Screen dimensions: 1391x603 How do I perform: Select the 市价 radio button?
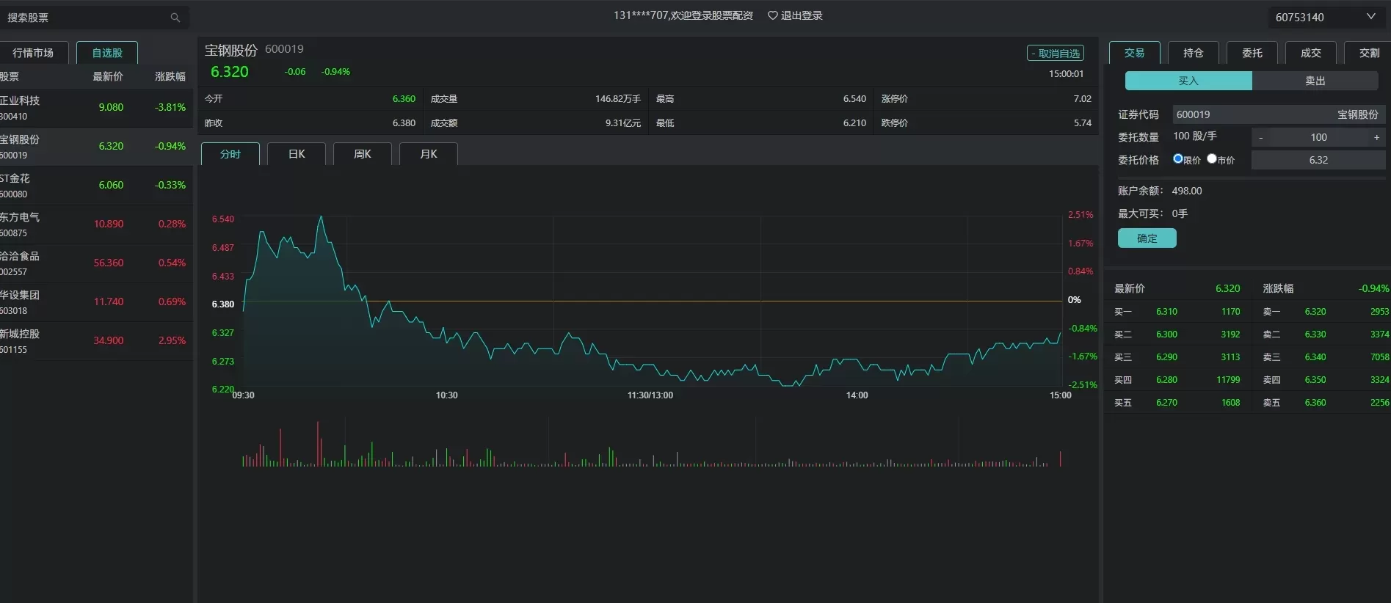coord(1211,158)
